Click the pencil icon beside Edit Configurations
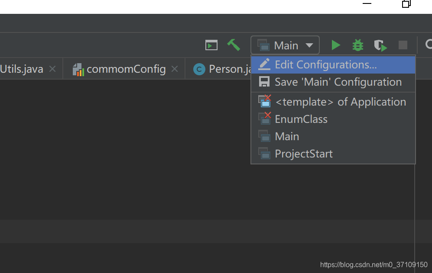Viewport: 432px width, 273px height. point(264,64)
